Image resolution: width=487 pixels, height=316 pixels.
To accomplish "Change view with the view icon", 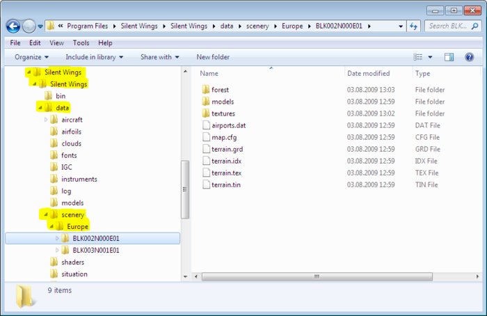I will tap(417, 57).
